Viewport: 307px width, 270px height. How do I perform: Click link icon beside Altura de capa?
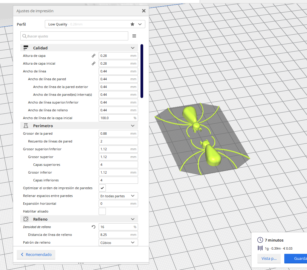tap(94, 56)
